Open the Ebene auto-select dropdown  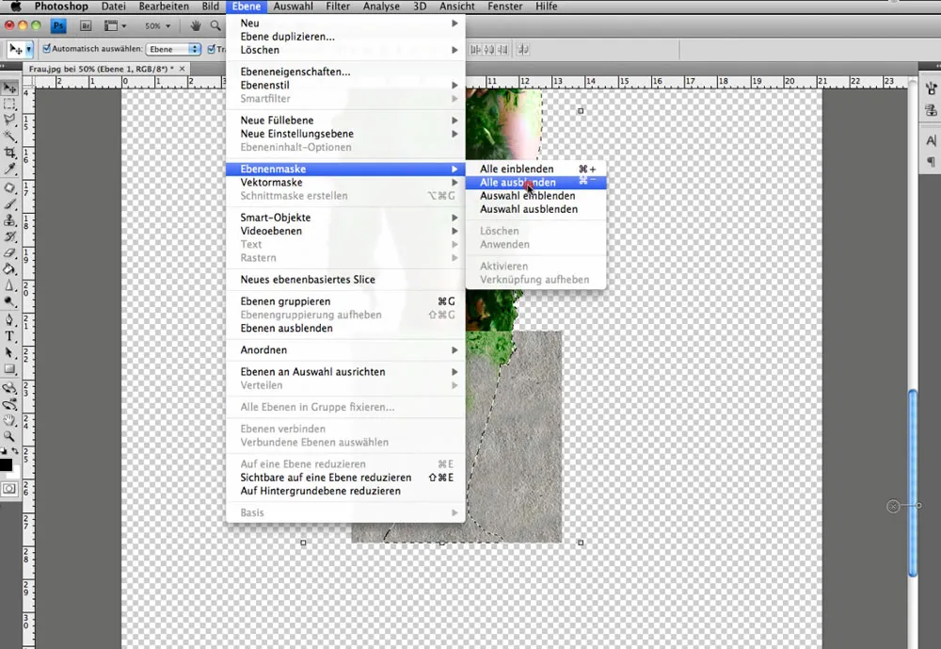coord(173,48)
